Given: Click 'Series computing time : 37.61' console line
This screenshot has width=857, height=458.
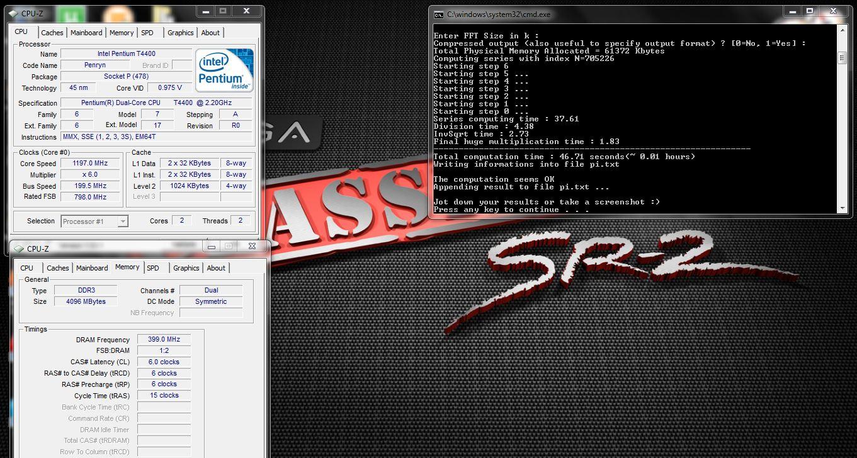Looking at the screenshot, I should click(506, 119).
